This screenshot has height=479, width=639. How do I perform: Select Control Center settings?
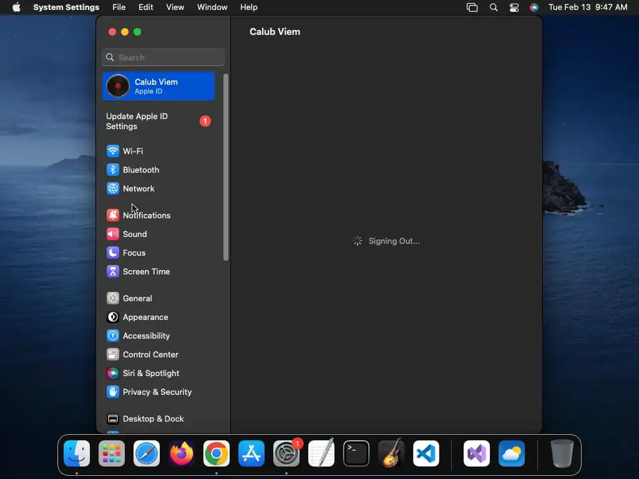click(159, 355)
